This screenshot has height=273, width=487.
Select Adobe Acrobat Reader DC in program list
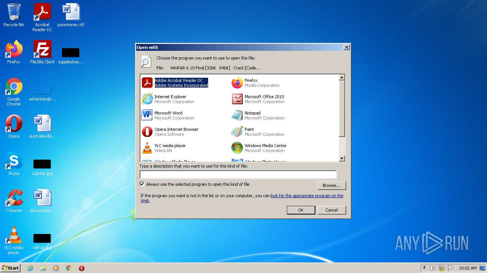point(175,83)
